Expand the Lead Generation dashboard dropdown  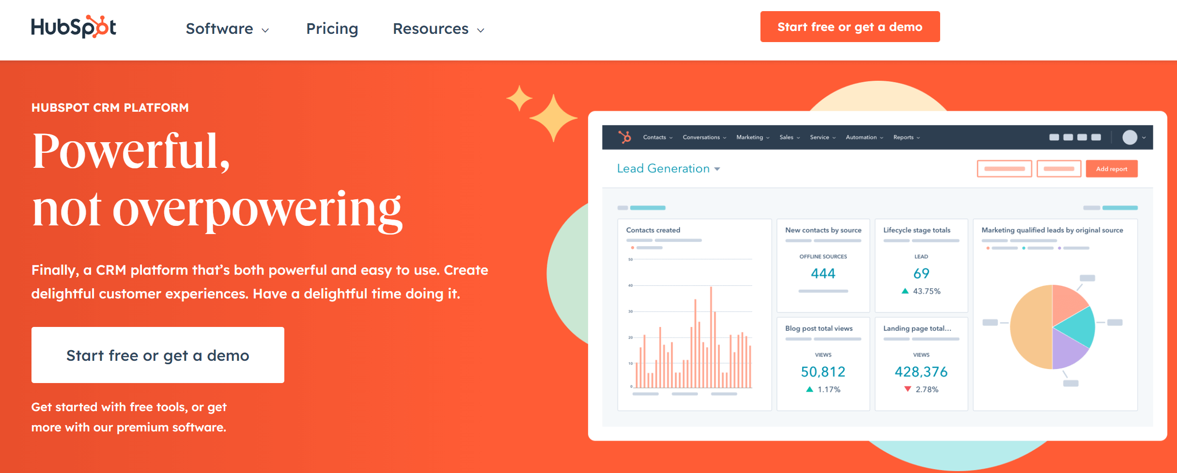tap(668, 168)
